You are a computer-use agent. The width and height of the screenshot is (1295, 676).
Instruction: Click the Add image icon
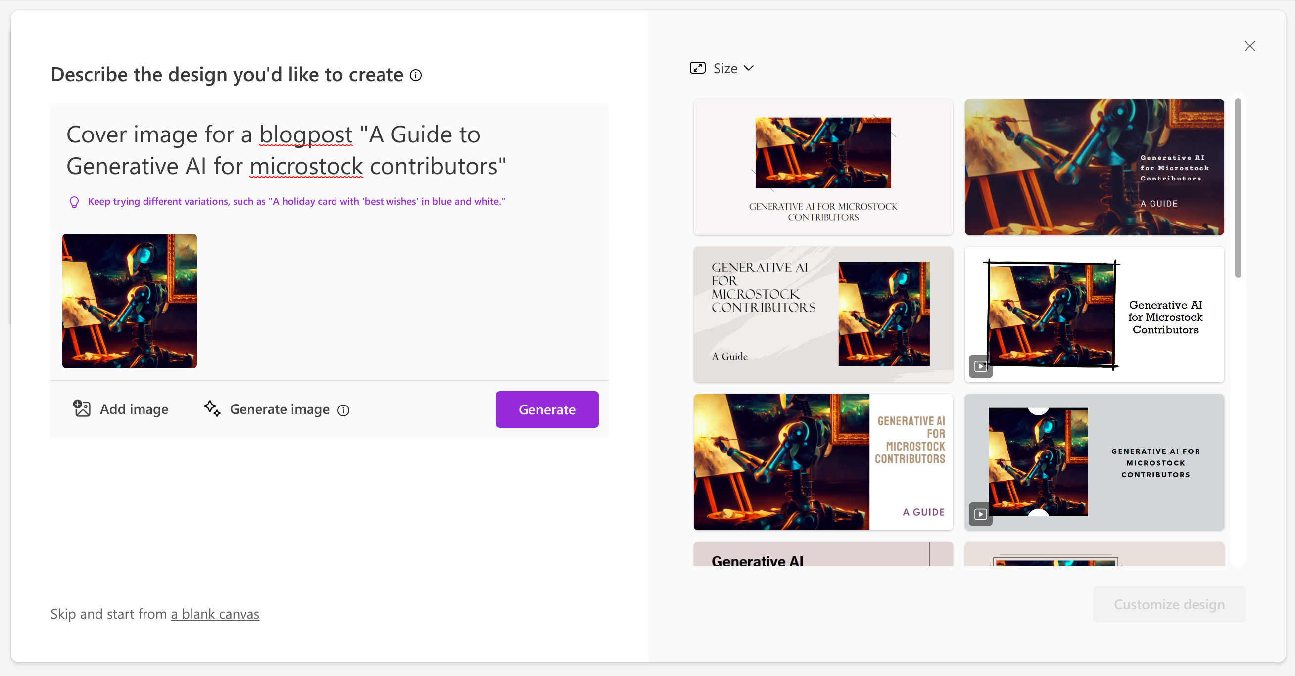(82, 409)
